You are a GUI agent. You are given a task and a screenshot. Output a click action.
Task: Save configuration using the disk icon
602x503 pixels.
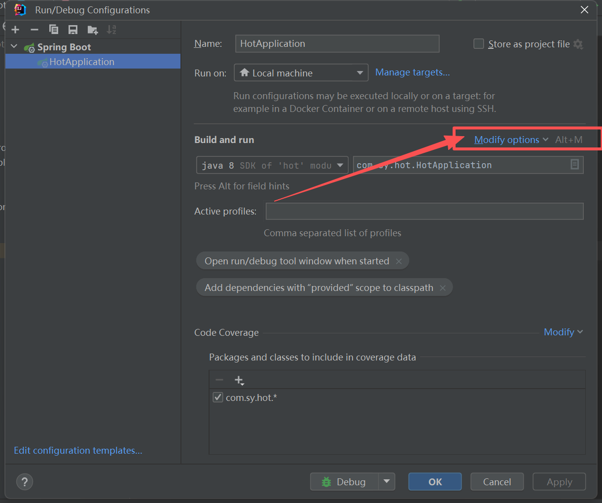[x=73, y=30]
